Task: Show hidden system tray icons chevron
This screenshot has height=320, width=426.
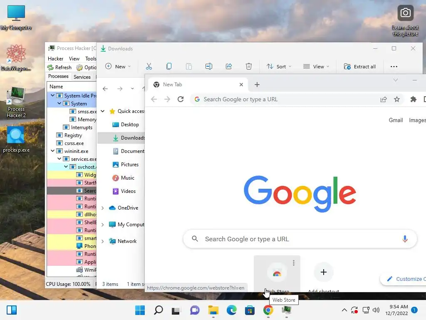Action: (x=344, y=310)
